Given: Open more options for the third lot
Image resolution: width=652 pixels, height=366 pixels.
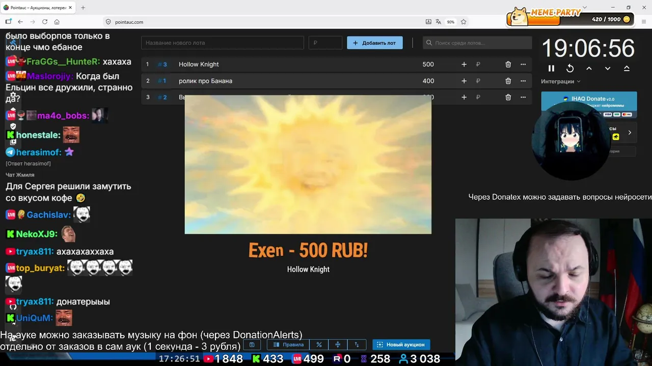Looking at the screenshot, I should 523,97.
